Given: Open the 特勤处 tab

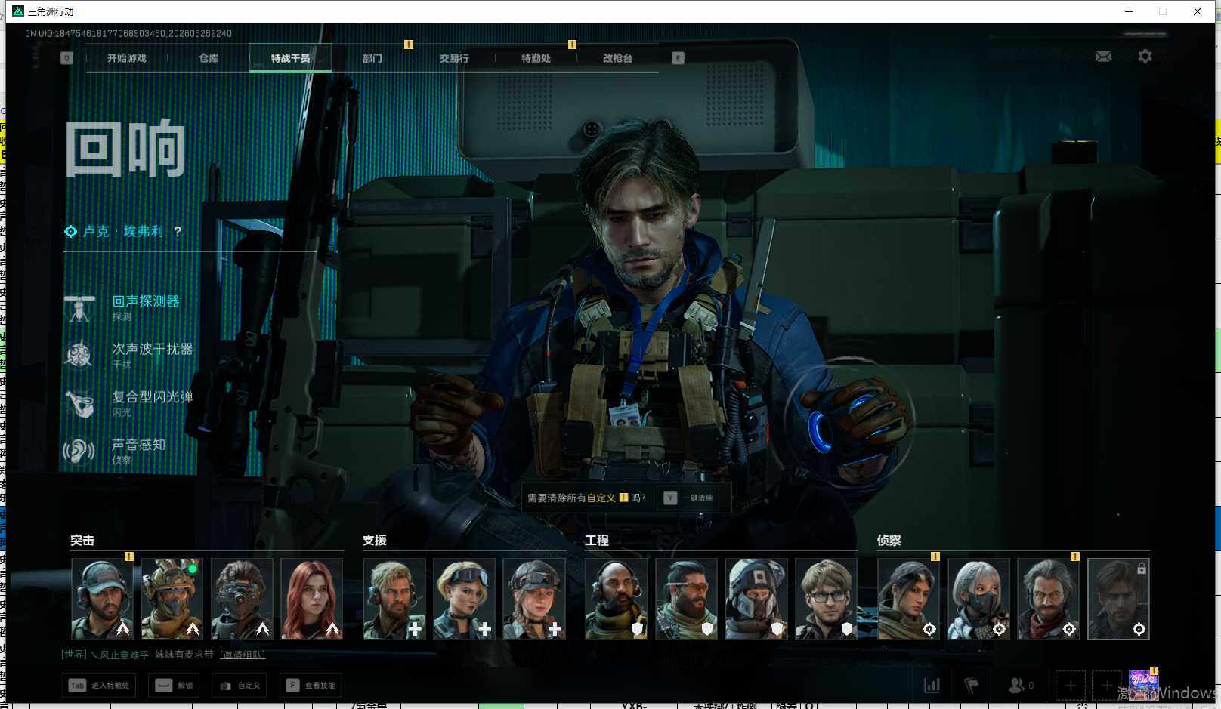Looking at the screenshot, I should click(536, 58).
